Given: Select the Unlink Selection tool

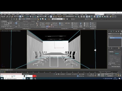Looking at the screenshot, I should point(10,17).
